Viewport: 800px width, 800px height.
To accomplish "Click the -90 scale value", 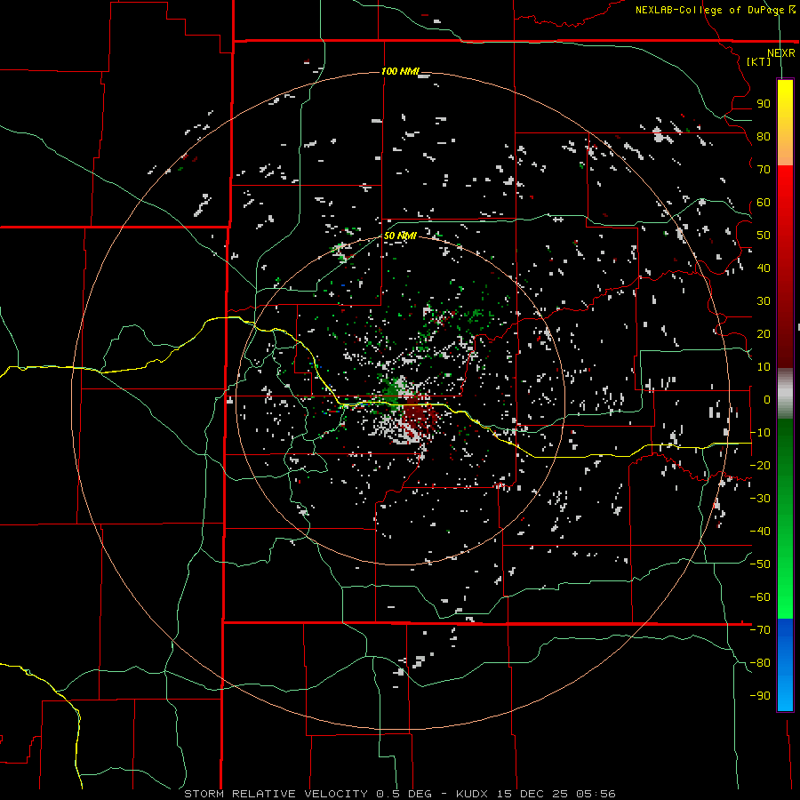I will coord(760,696).
